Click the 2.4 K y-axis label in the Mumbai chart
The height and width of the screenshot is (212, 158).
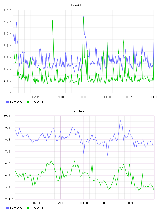[x=9, y=199]
